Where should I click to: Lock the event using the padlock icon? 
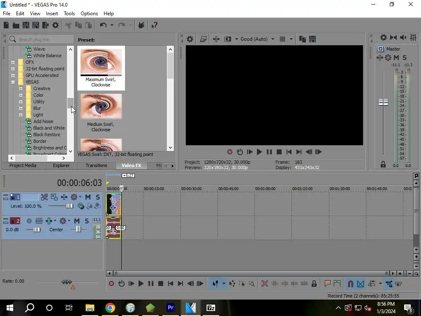[314, 283]
